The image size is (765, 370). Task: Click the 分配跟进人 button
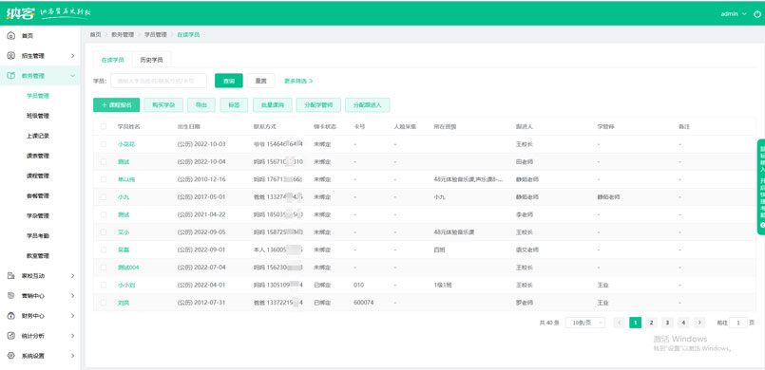tap(368, 105)
